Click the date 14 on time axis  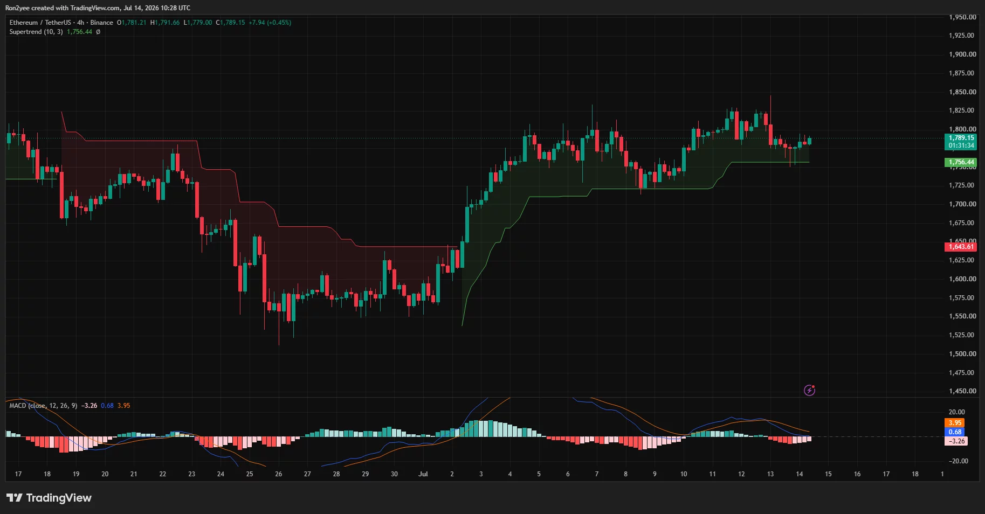(x=800, y=474)
